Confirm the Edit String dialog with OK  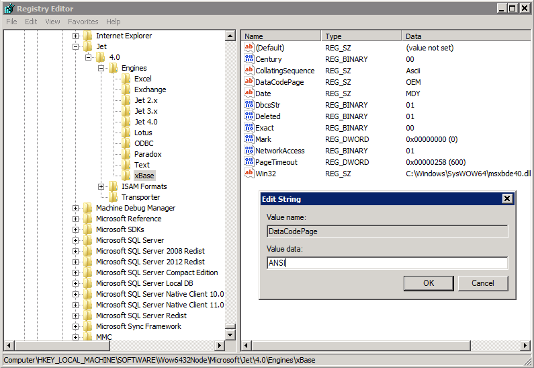coord(429,283)
